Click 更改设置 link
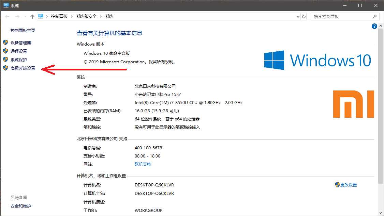 pyautogui.click(x=349, y=185)
